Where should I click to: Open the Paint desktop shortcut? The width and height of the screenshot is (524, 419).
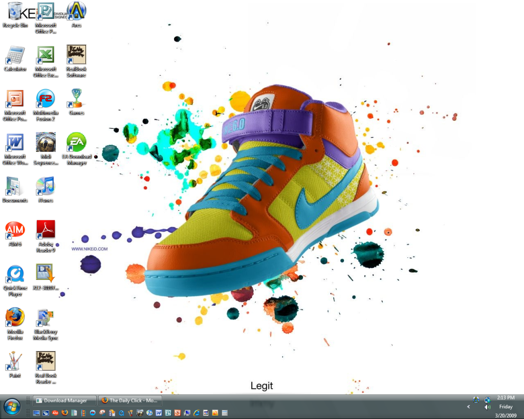click(x=15, y=365)
